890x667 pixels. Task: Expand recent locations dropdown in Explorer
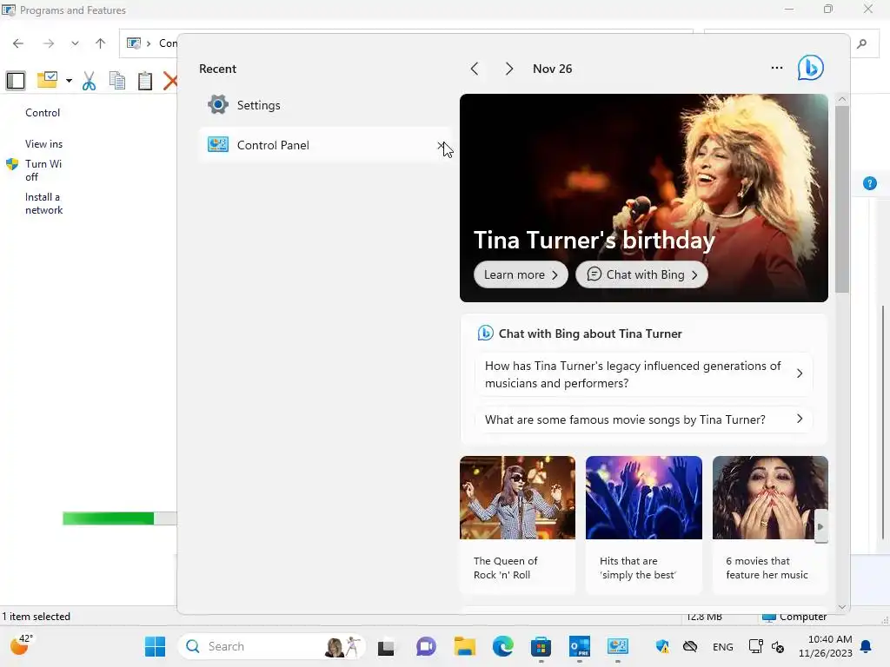point(75,43)
